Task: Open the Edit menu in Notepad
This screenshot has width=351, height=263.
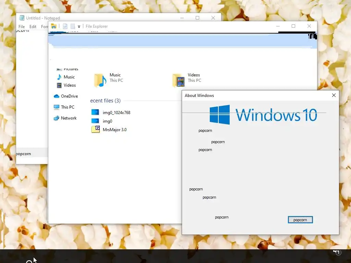Action: coord(33,27)
